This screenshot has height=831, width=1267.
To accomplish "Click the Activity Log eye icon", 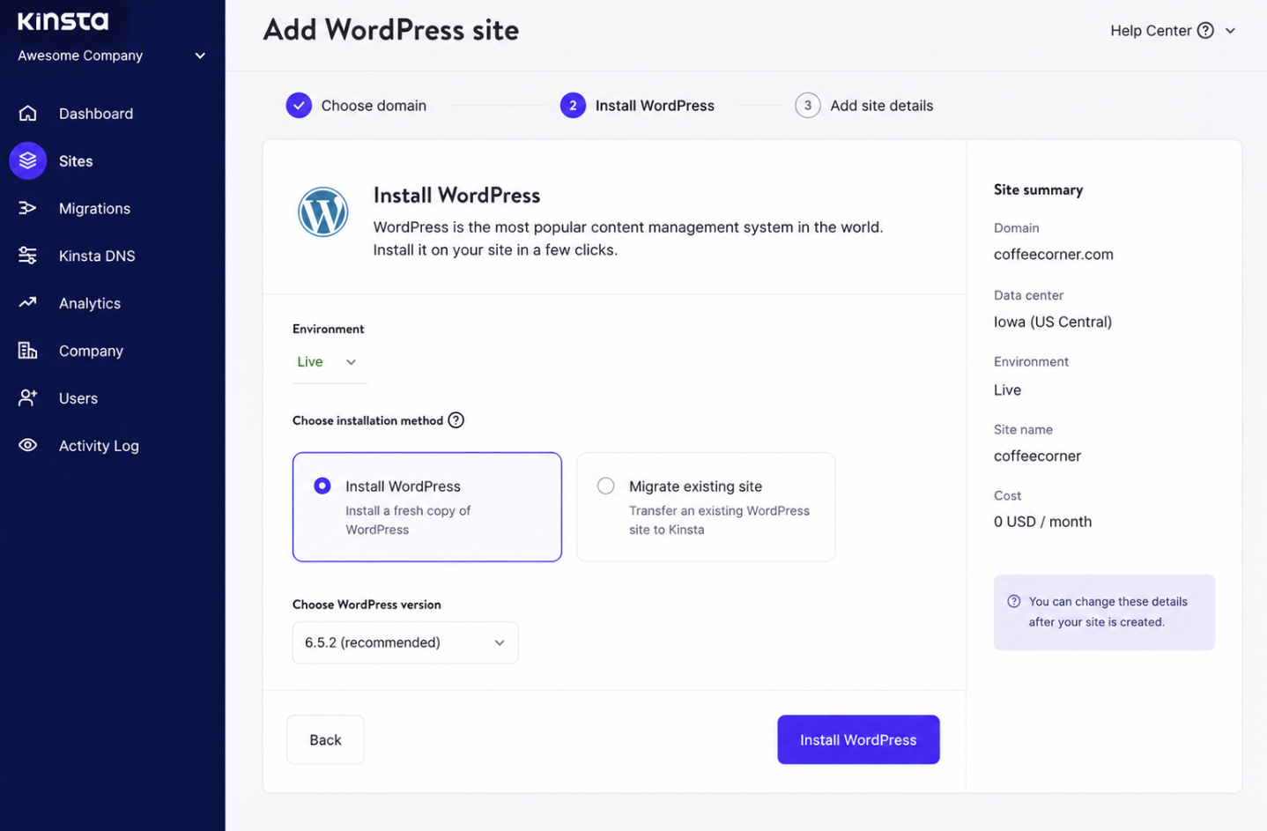I will click(x=28, y=445).
